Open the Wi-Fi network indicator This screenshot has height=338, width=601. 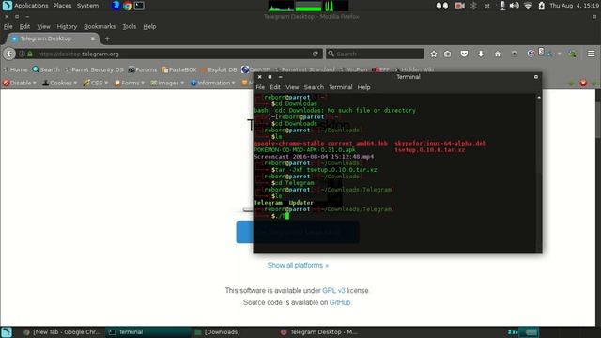tap(528, 6)
